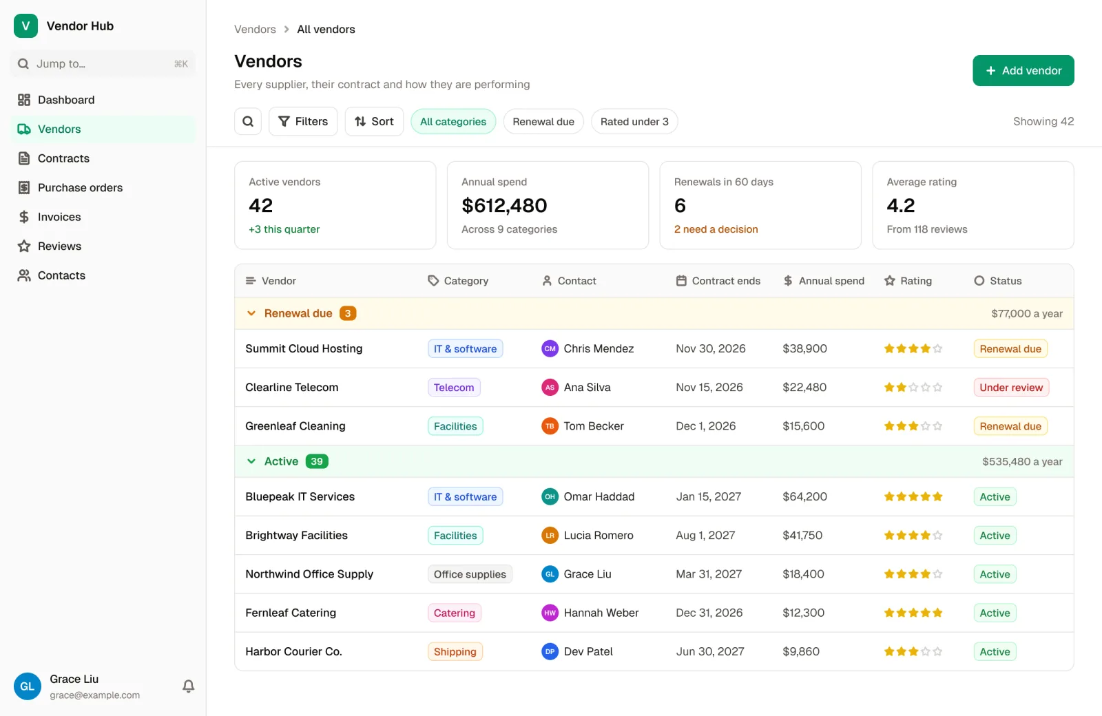Viewport: 1102px width, 716px height.
Task: Click the Vendor Hub logo icon
Action: (25, 26)
